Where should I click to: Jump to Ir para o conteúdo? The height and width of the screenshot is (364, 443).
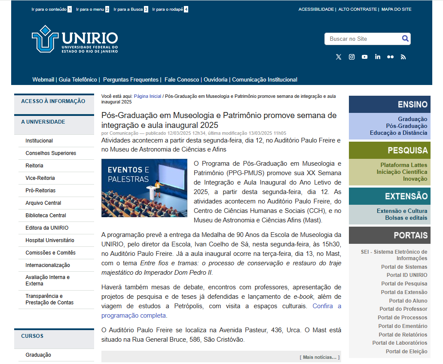click(52, 9)
